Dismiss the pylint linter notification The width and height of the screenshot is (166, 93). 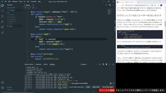(113, 83)
